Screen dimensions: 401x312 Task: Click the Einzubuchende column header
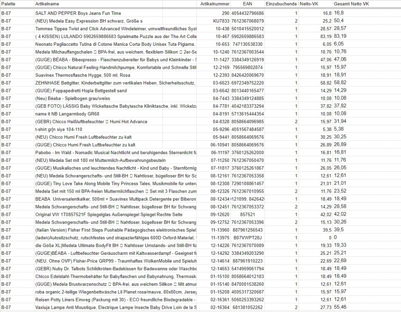point(282,4)
